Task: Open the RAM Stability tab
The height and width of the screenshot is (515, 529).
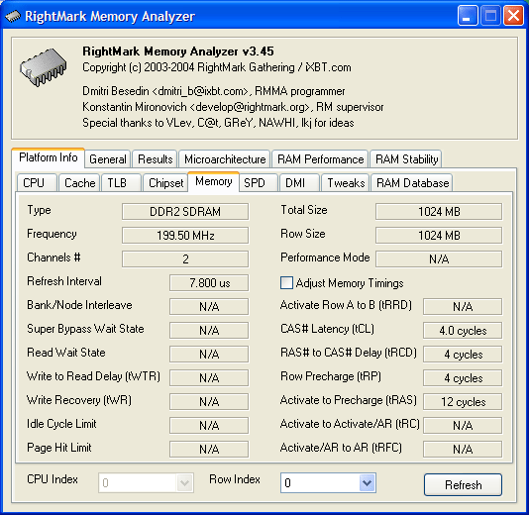Action: tap(406, 159)
